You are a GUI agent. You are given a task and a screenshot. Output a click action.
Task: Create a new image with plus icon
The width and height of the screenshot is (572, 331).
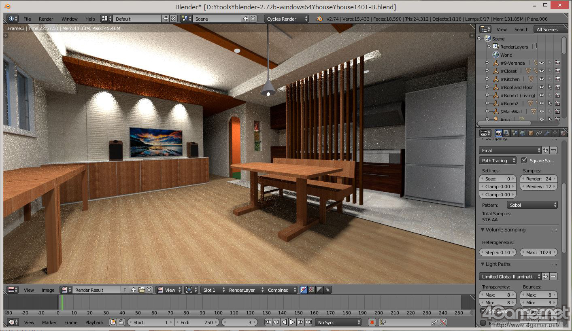pyautogui.click(x=134, y=290)
